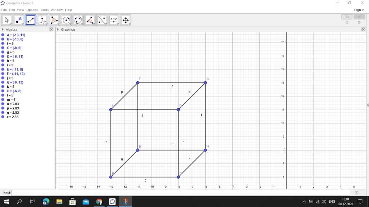Open the Tools menu
369x207 pixels.
click(44, 10)
